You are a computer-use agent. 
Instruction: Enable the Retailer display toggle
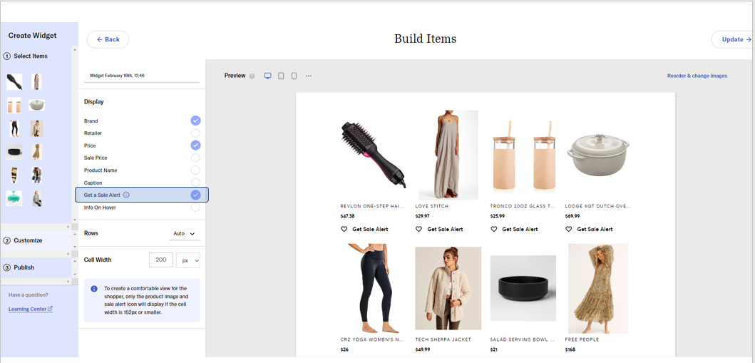pyautogui.click(x=195, y=133)
